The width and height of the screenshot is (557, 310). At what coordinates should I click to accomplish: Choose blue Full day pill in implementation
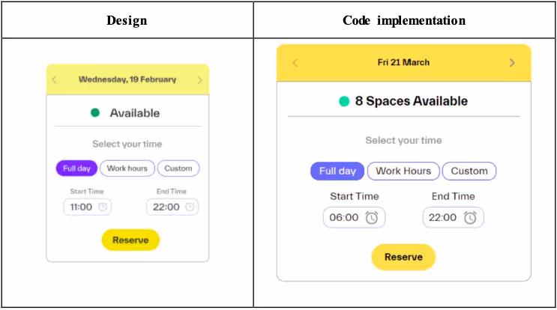pos(337,171)
